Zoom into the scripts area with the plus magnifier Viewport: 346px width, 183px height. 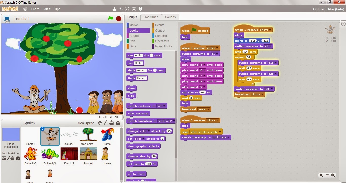coord(333,175)
